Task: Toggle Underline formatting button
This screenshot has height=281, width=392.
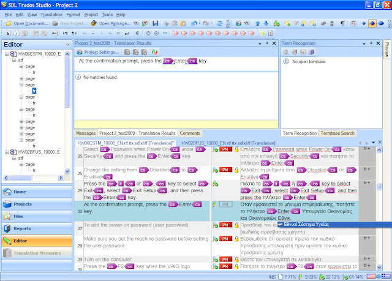Action: pyautogui.click(x=24, y=33)
